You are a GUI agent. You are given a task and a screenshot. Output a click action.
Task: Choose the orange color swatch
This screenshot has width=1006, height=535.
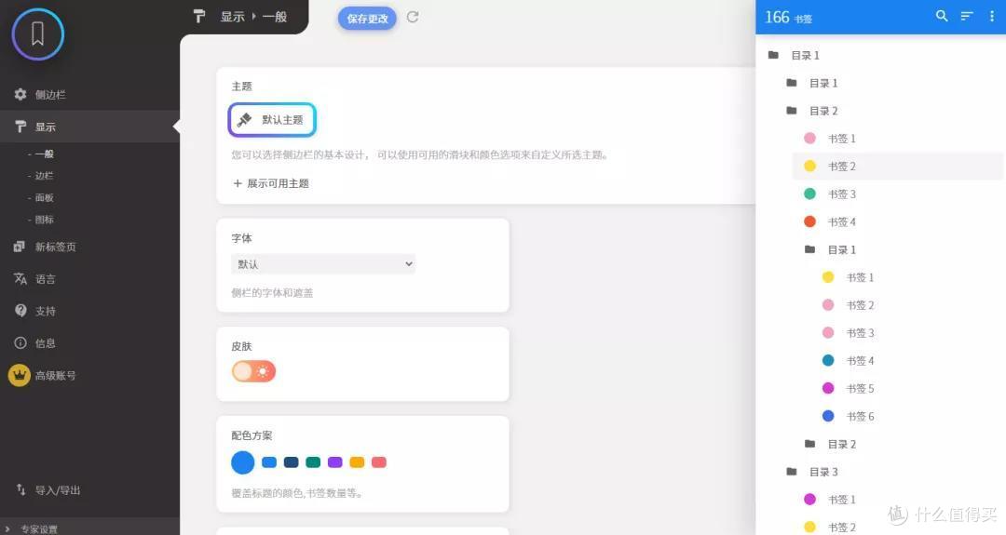click(x=357, y=461)
